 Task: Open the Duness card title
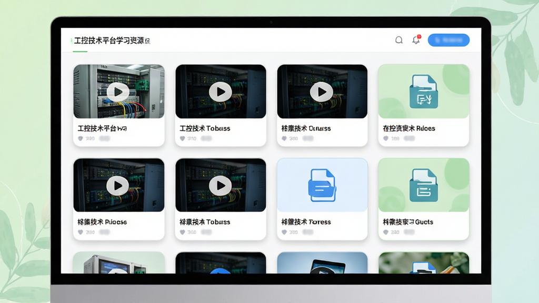(x=306, y=128)
